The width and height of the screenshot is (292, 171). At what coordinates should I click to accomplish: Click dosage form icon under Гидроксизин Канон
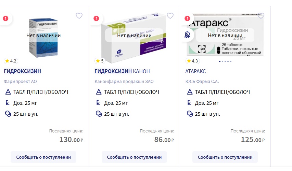(x=99, y=92)
